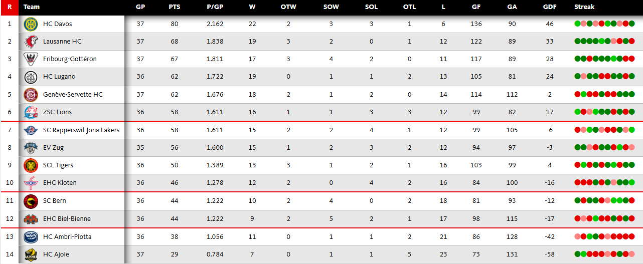The height and width of the screenshot is (264, 643).
Task: Click the ZSC Lions team logo
Action: pyautogui.click(x=31, y=112)
